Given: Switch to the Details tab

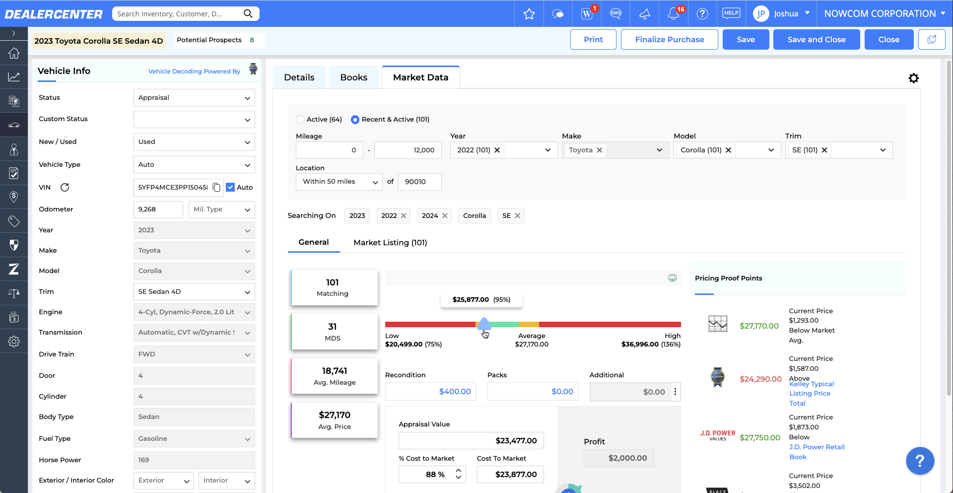Looking at the screenshot, I should click(299, 77).
